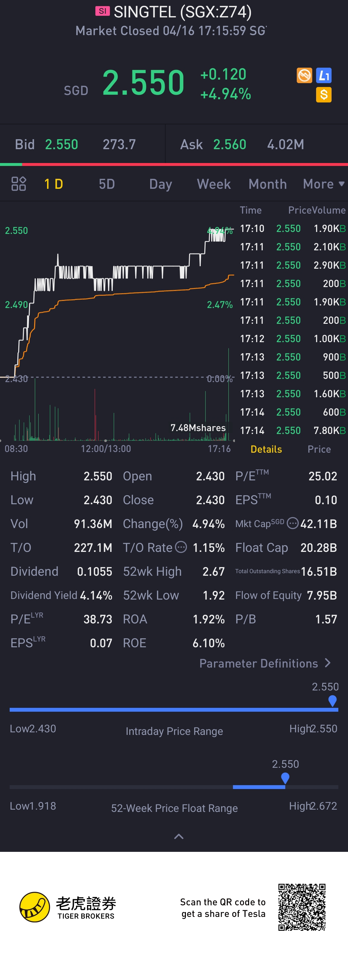Select the Price tab under trades
The height and width of the screenshot is (963, 348).
(x=319, y=449)
